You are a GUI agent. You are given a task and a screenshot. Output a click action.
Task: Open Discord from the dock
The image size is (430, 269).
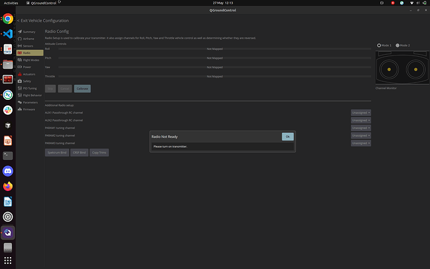[x=7, y=171]
